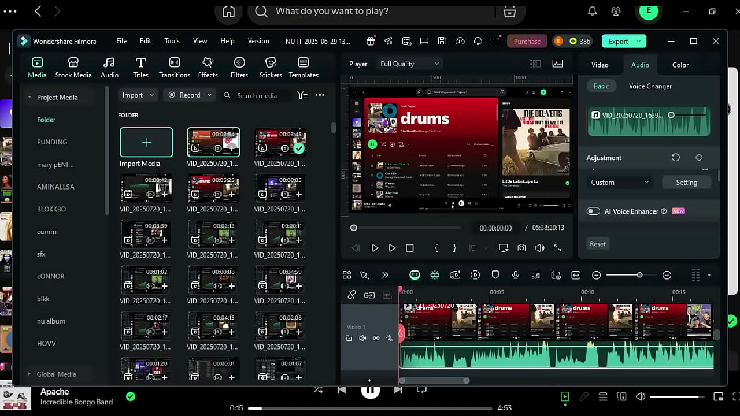The image size is (740, 416).
Task: Mute the Video 1 track
Action: (362, 339)
